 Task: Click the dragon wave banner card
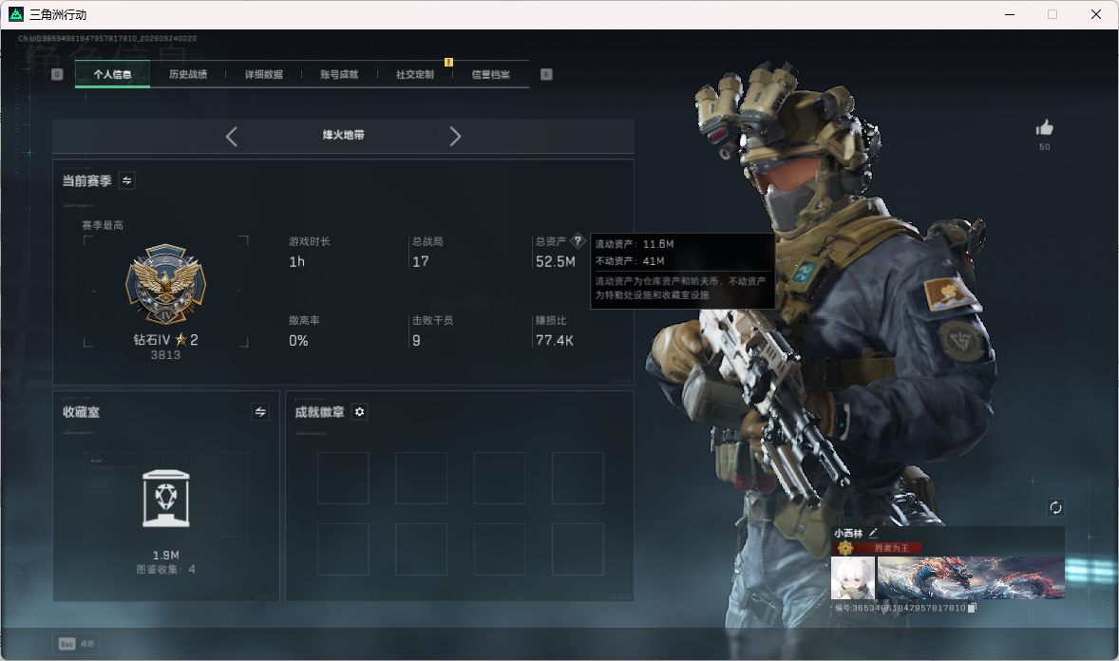pyautogui.click(x=971, y=578)
